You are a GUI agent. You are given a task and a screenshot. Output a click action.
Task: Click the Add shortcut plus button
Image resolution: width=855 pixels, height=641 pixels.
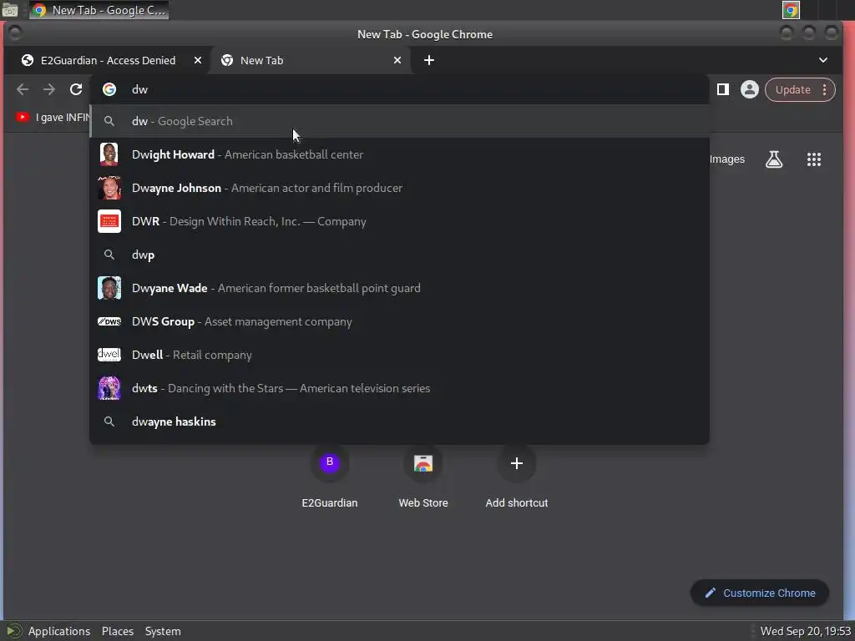pyautogui.click(x=516, y=462)
